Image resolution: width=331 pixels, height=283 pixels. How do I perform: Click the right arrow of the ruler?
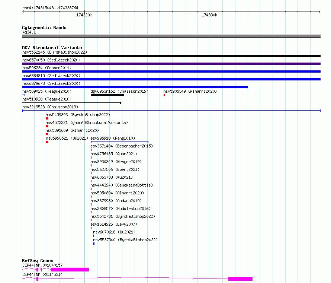click(x=319, y=12)
